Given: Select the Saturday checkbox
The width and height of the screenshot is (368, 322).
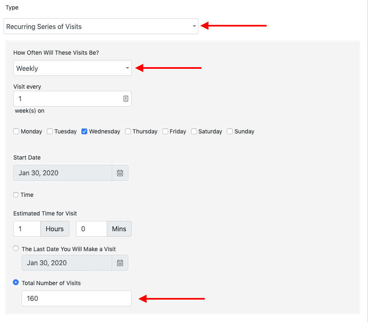Looking at the screenshot, I should [x=194, y=131].
